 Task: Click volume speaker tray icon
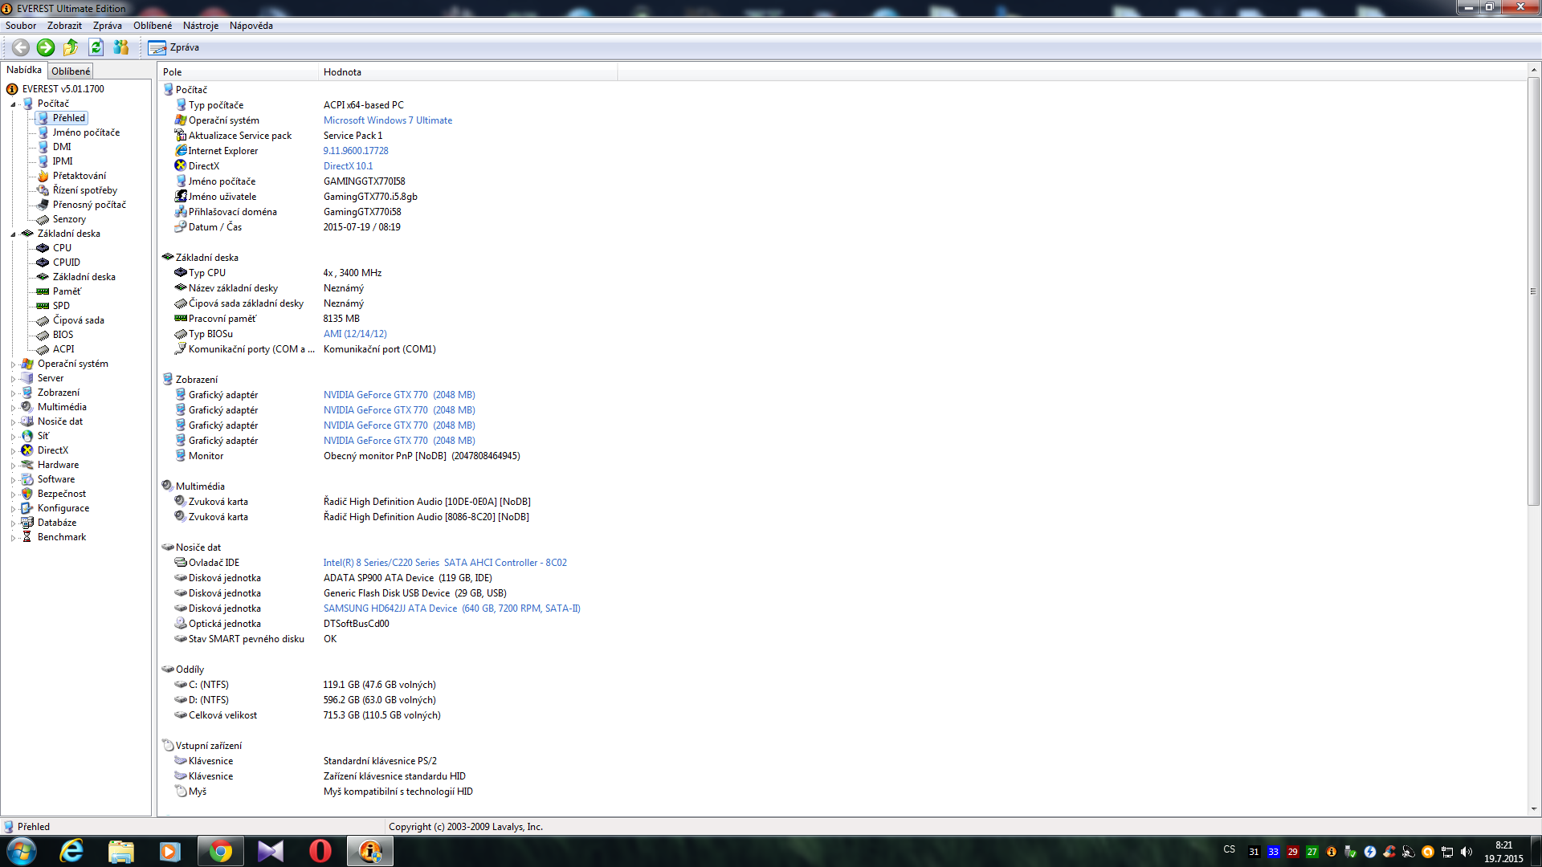(x=1467, y=852)
